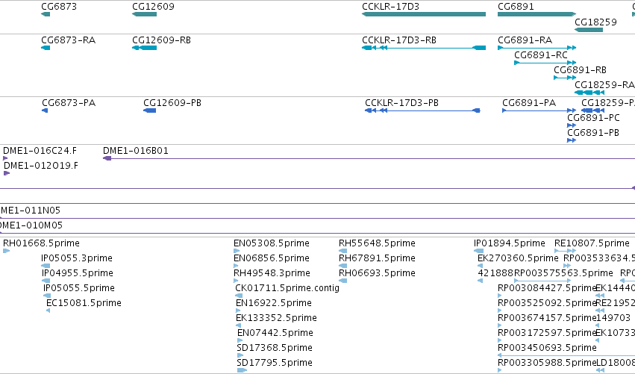Select IP05055.5prime EST label
Image resolution: width=635 pixels, height=374 pixels.
[x=79, y=288]
